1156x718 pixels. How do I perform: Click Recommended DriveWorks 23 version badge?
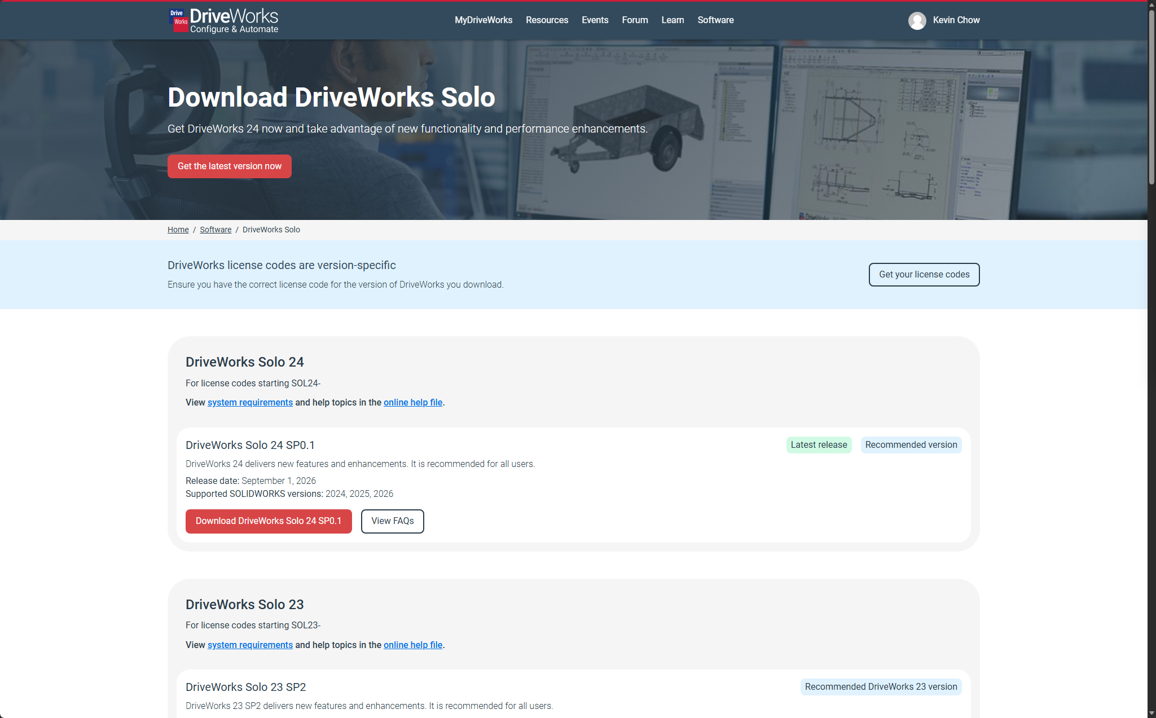881,687
